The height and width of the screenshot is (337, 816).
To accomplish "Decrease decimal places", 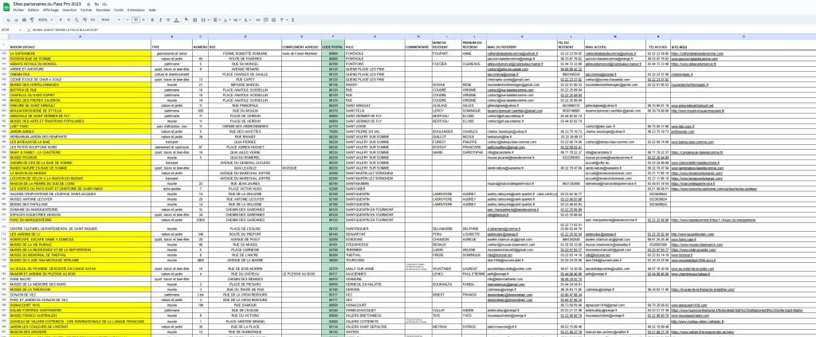I will [76, 20].
